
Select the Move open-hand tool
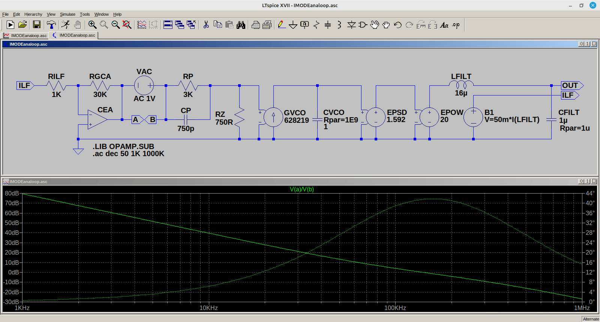coord(375,25)
